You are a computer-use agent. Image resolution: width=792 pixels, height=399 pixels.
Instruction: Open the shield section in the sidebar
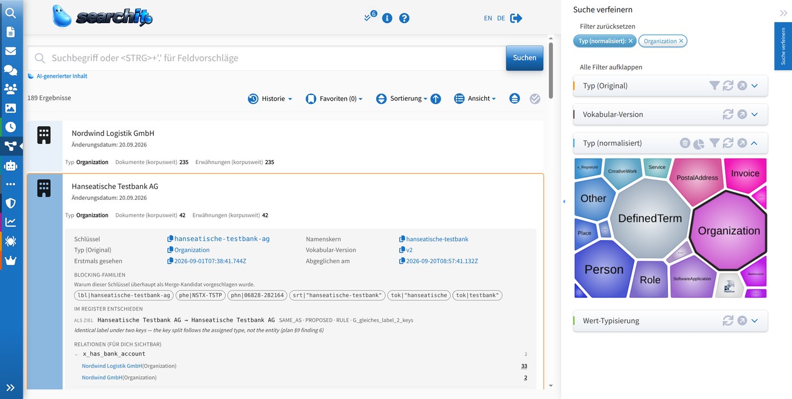coord(10,203)
